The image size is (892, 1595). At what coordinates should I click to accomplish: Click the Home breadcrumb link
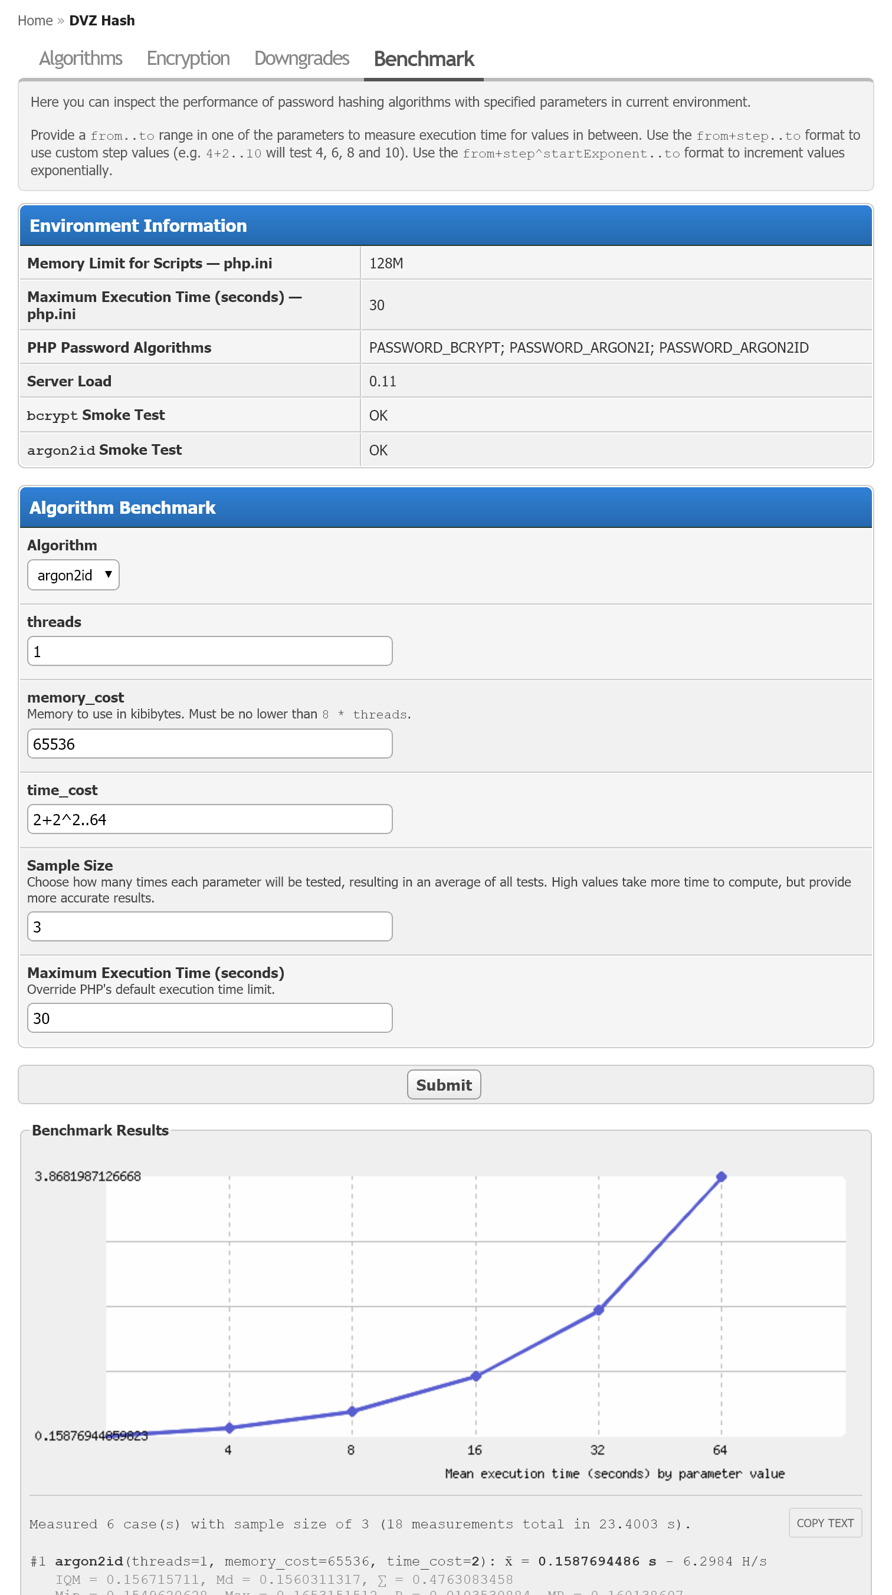pyautogui.click(x=35, y=21)
